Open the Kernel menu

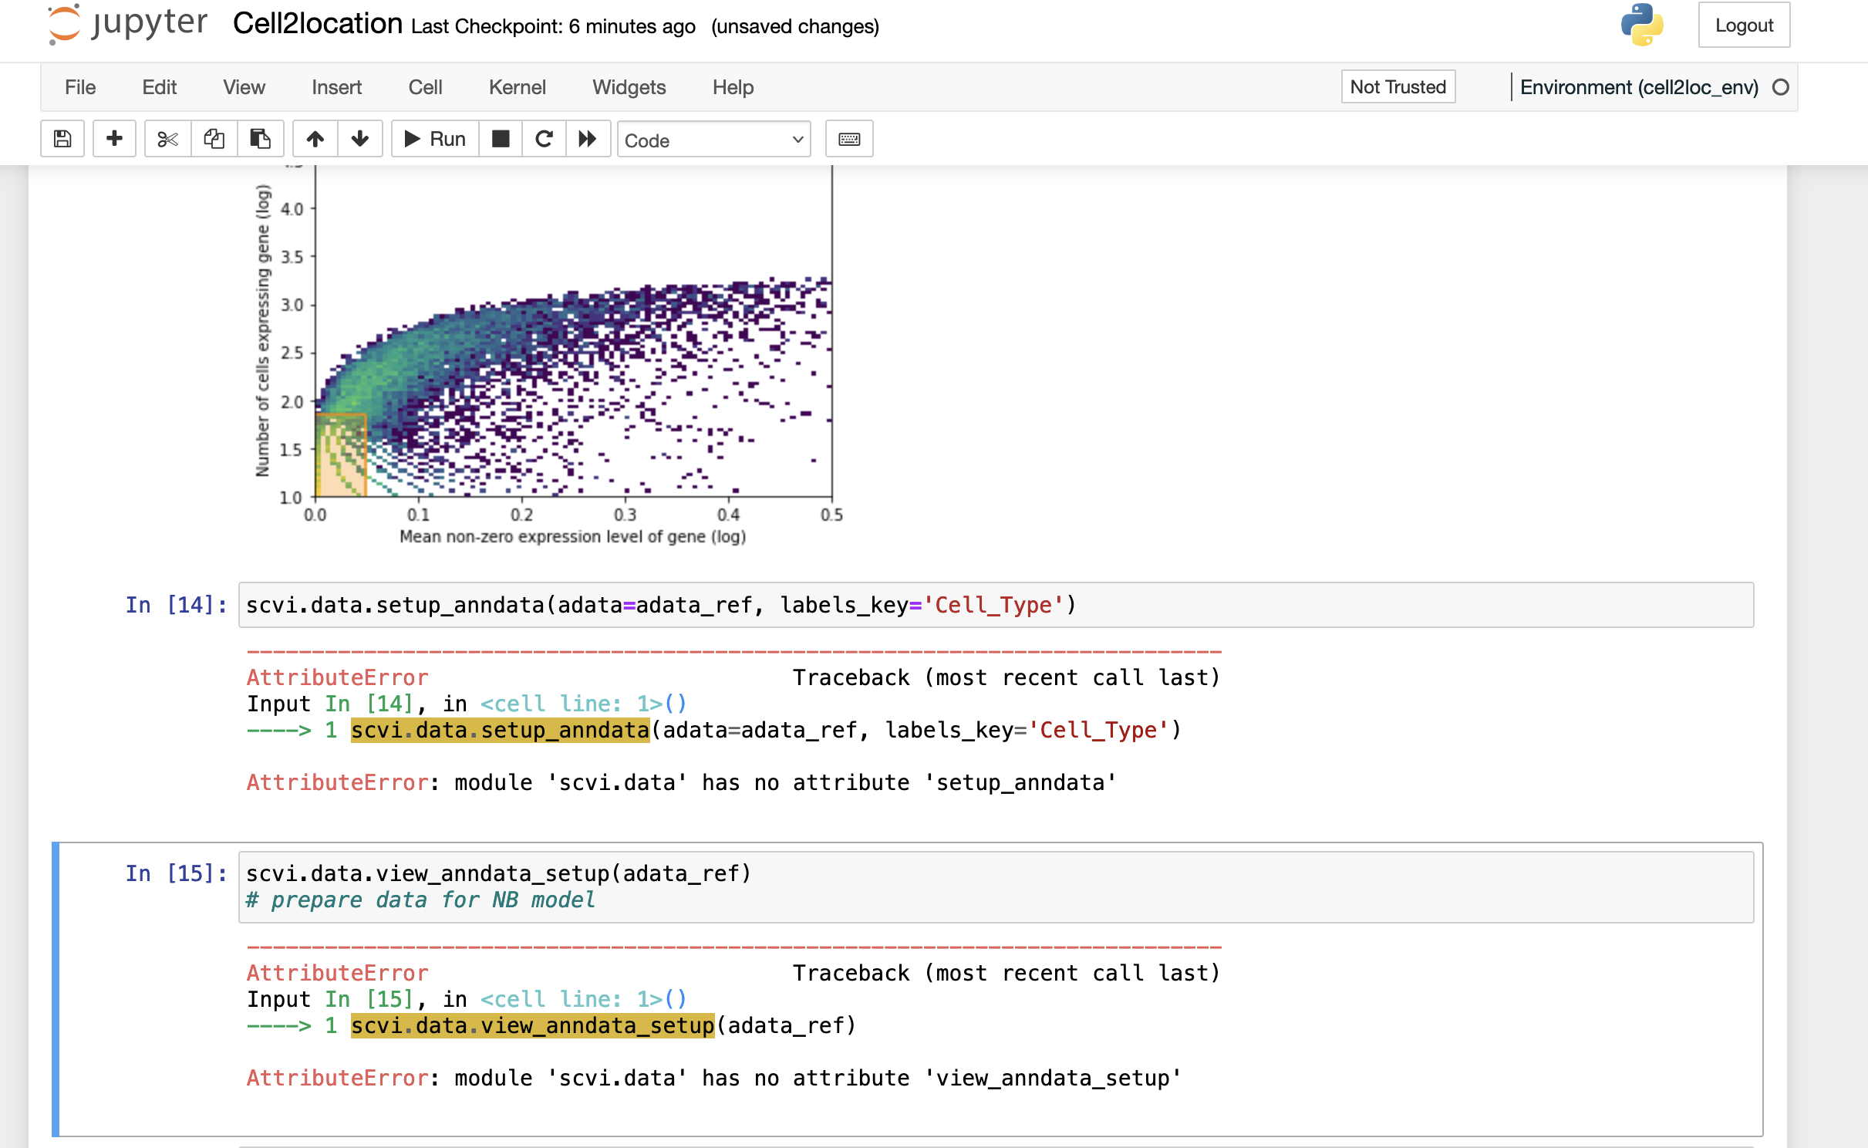pos(517,87)
